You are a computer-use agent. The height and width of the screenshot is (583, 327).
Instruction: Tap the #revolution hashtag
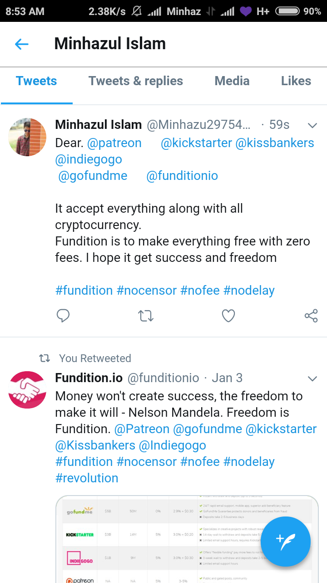click(87, 478)
